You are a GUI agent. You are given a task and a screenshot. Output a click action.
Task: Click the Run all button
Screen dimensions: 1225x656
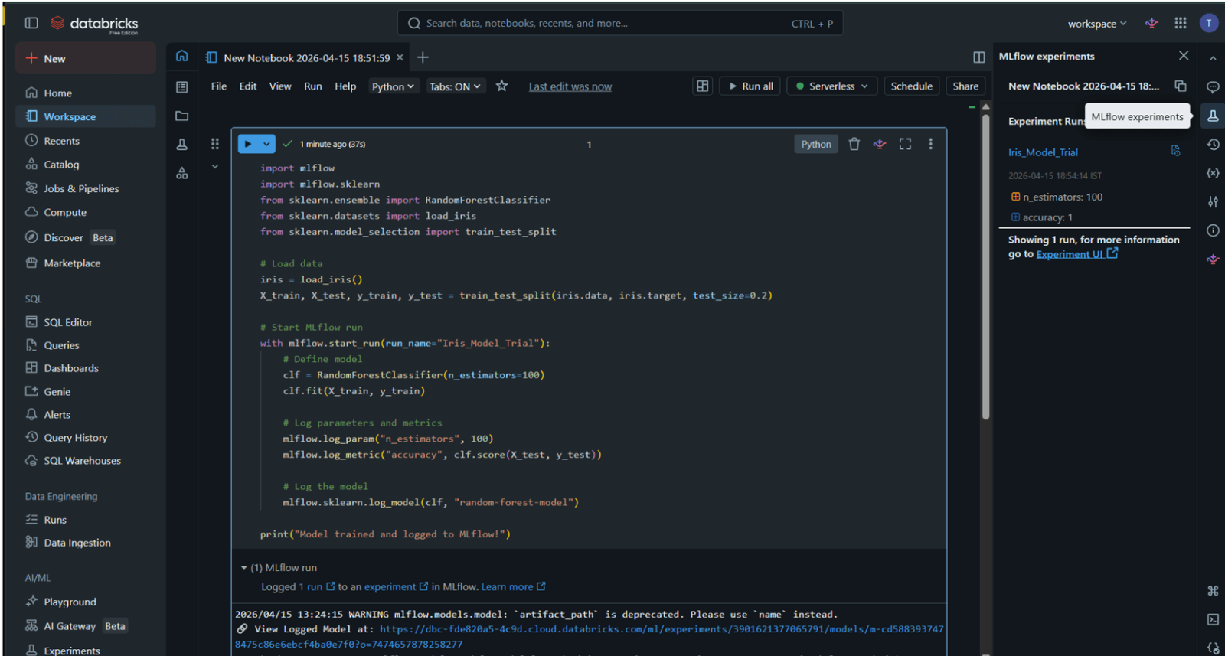750,86
